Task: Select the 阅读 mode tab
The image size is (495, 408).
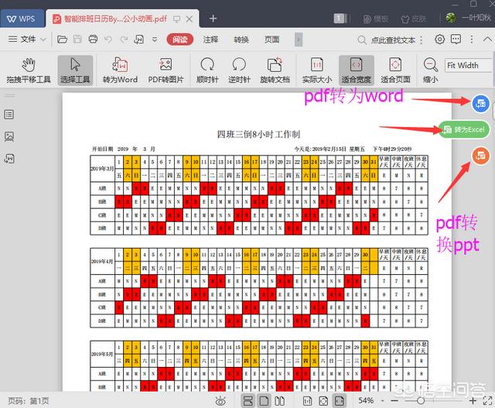Action: click(x=180, y=39)
